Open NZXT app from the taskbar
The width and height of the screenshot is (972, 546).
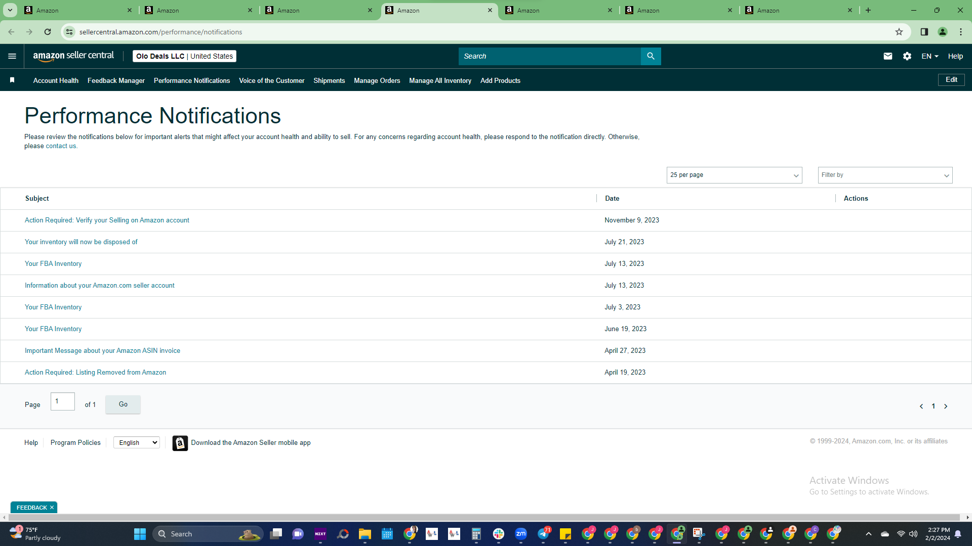tap(320, 534)
